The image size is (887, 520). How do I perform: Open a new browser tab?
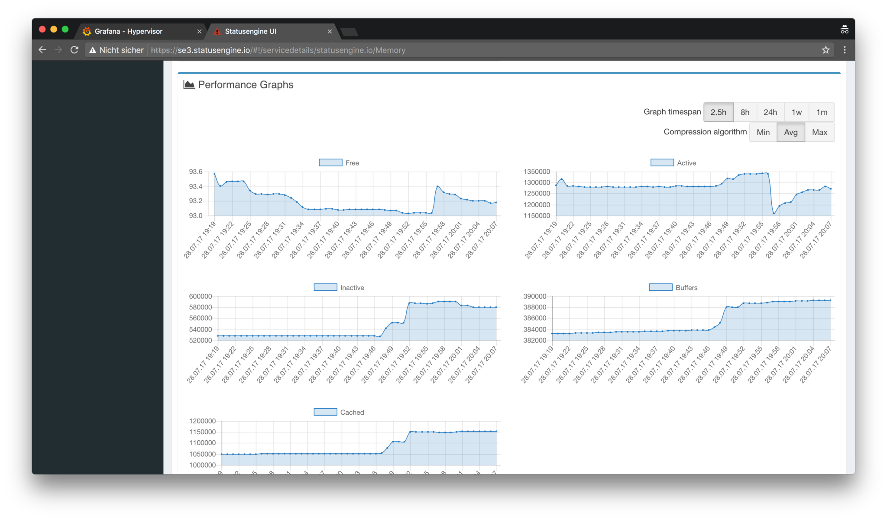(349, 32)
